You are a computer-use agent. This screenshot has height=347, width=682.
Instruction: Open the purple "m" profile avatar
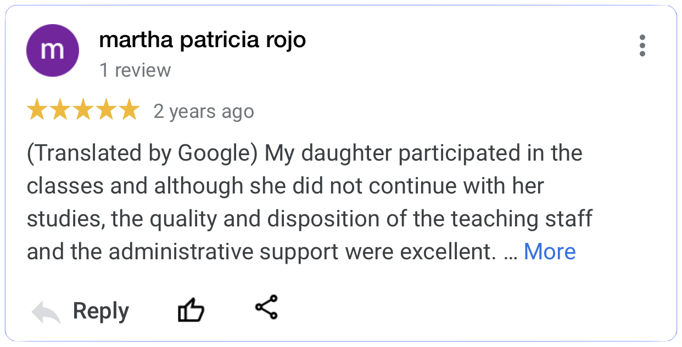53,50
